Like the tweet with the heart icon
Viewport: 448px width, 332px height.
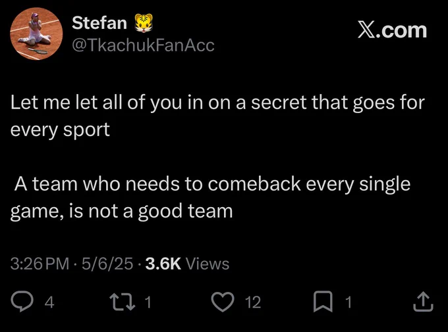[223, 302]
